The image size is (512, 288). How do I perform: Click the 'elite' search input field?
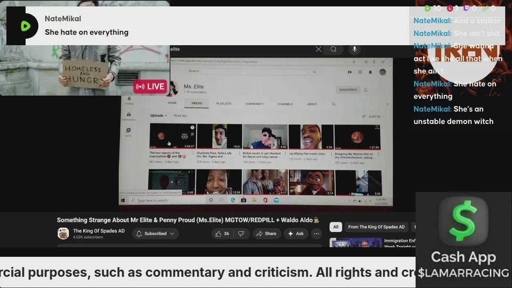(242, 49)
